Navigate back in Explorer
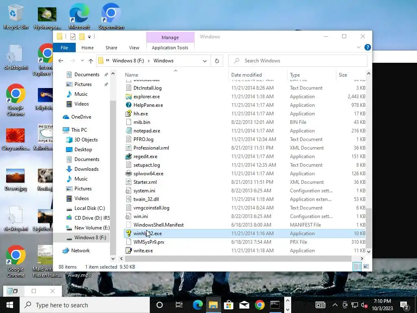417x313 pixels. tap(61, 61)
